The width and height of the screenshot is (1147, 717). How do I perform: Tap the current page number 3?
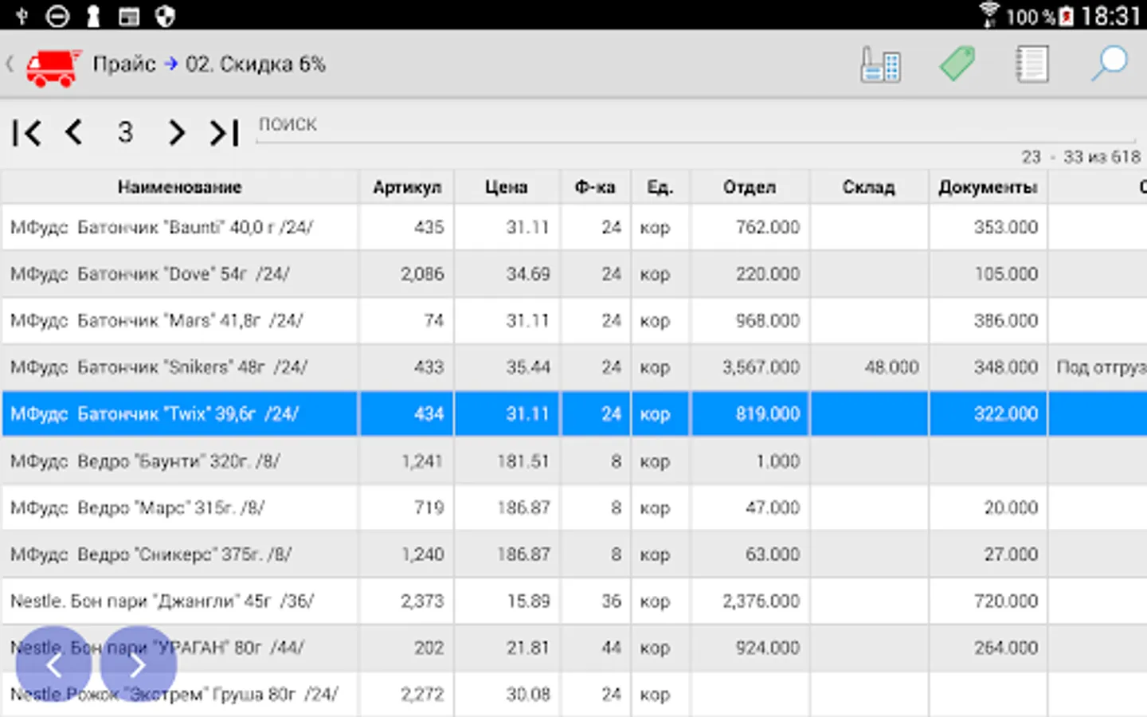(x=125, y=132)
